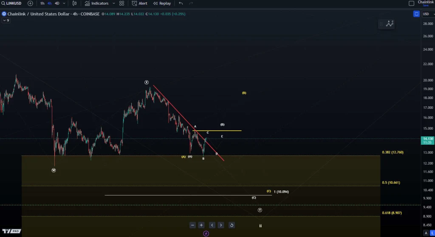
Task: Zoom out the chart with the minus button
Action: pyautogui.click(x=192, y=225)
